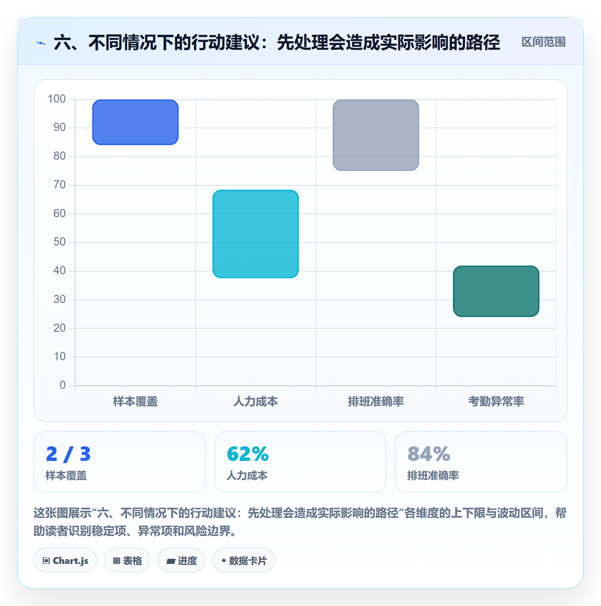Click the 70 y-axis tick label
The image size is (601, 606).
(60, 185)
